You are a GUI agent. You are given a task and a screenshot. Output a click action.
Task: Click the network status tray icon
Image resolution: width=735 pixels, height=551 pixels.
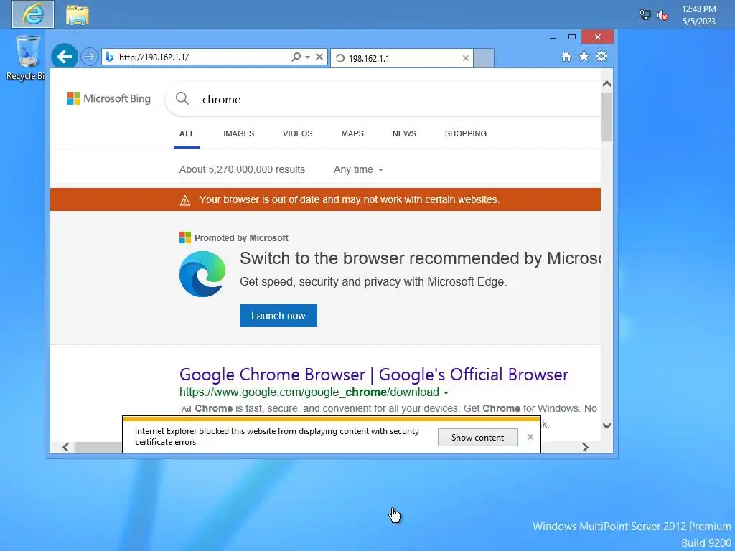[x=645, y=15]
